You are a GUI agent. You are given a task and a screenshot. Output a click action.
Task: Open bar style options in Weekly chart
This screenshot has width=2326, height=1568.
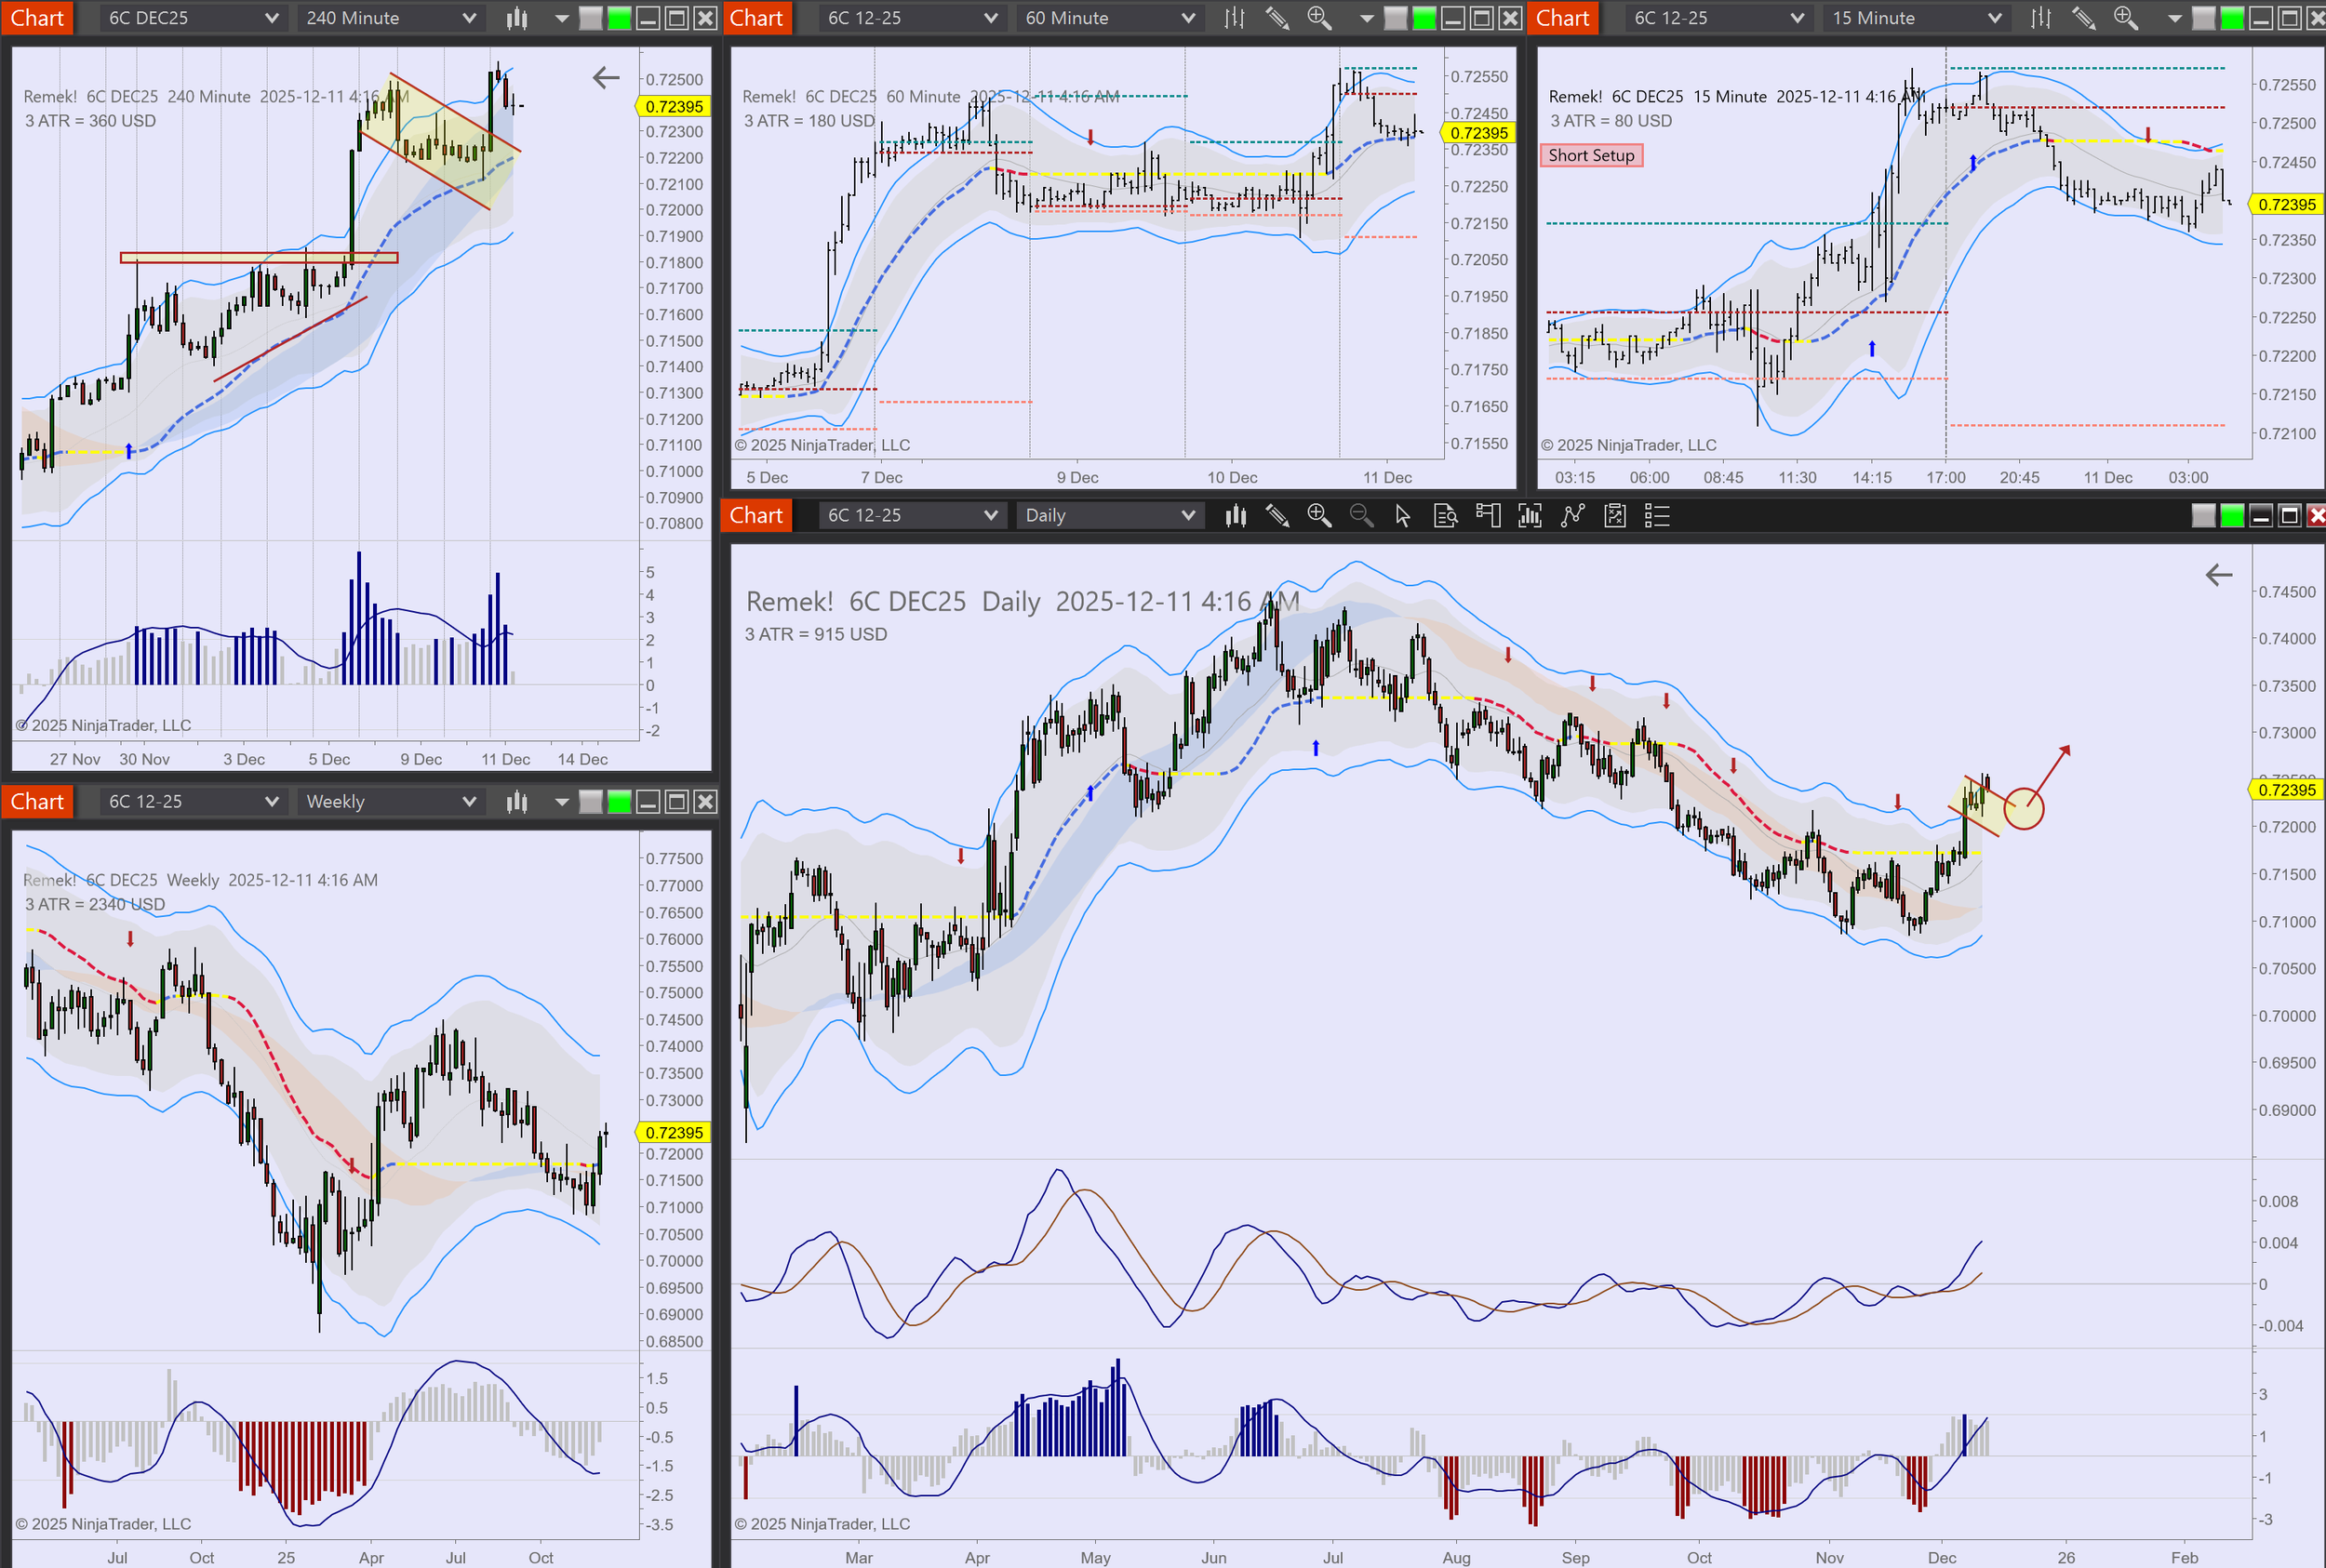[516, 801]
